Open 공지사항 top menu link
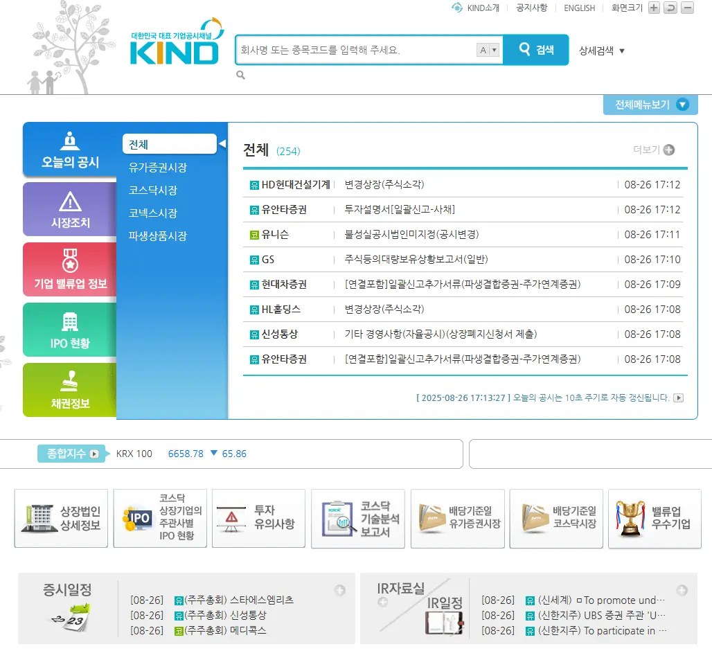Image resolution: width=712 pixels, height=651 pixels. [x=532, y=8]
